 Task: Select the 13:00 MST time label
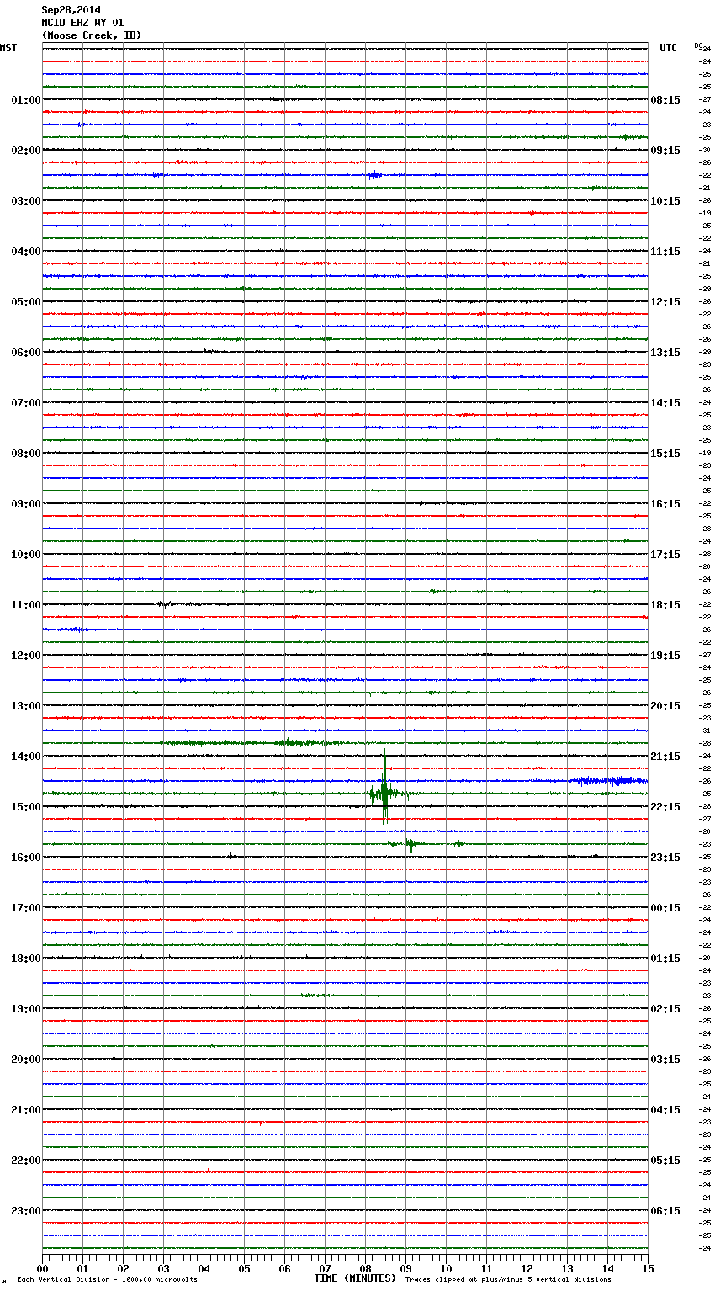pyautogui.click(x=26, y=706)
